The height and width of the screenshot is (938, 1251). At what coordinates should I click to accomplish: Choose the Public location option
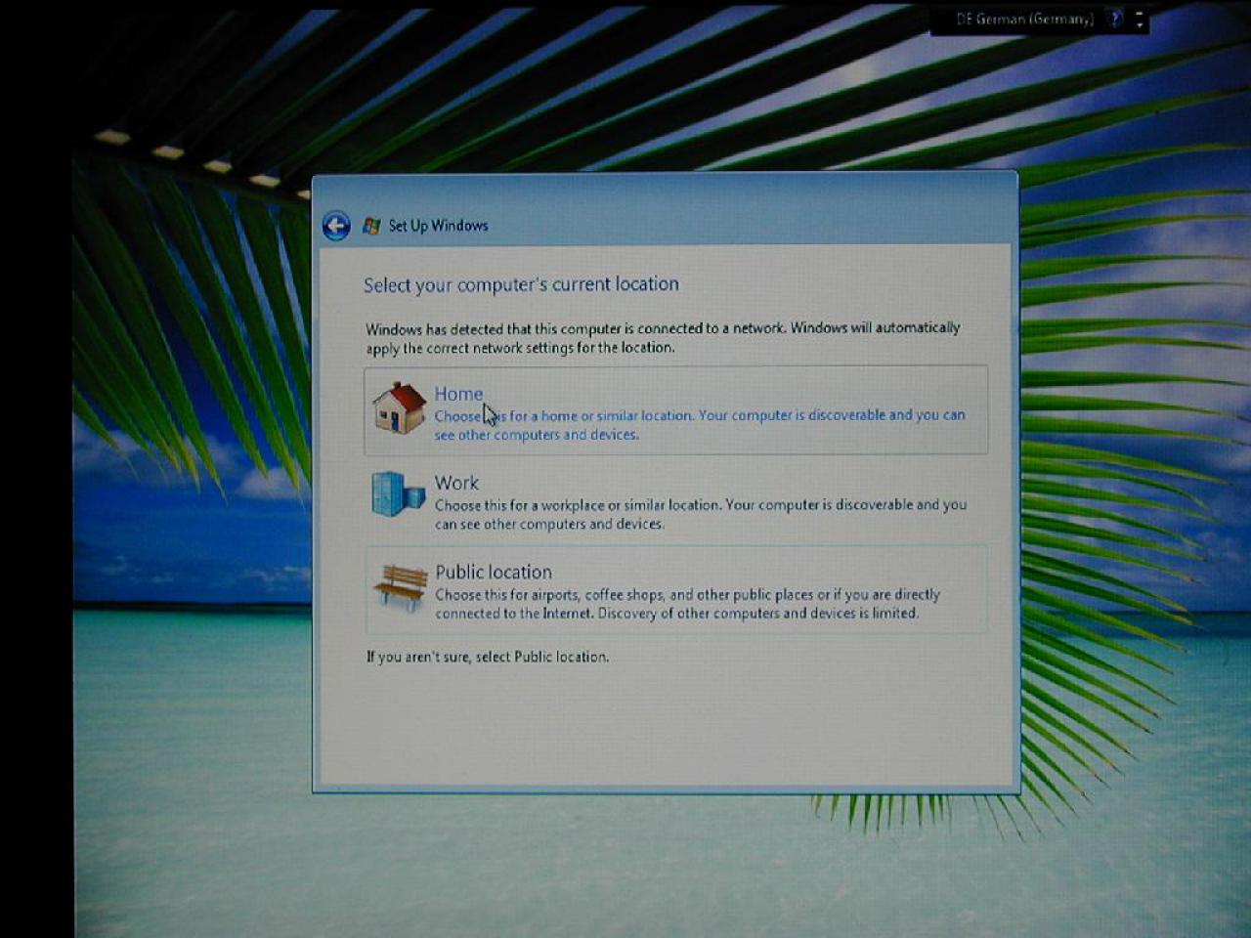675,589
